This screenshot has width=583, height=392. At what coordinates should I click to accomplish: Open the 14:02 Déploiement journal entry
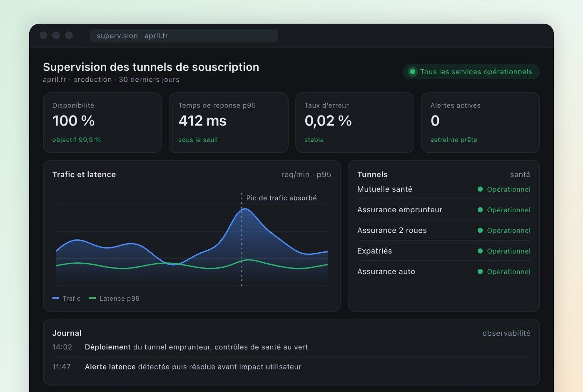pos(291,347)
